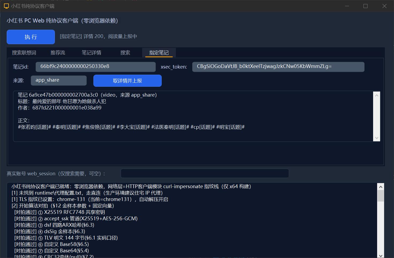
Task: Click inside the note details text area
Action: pos(193,116)
